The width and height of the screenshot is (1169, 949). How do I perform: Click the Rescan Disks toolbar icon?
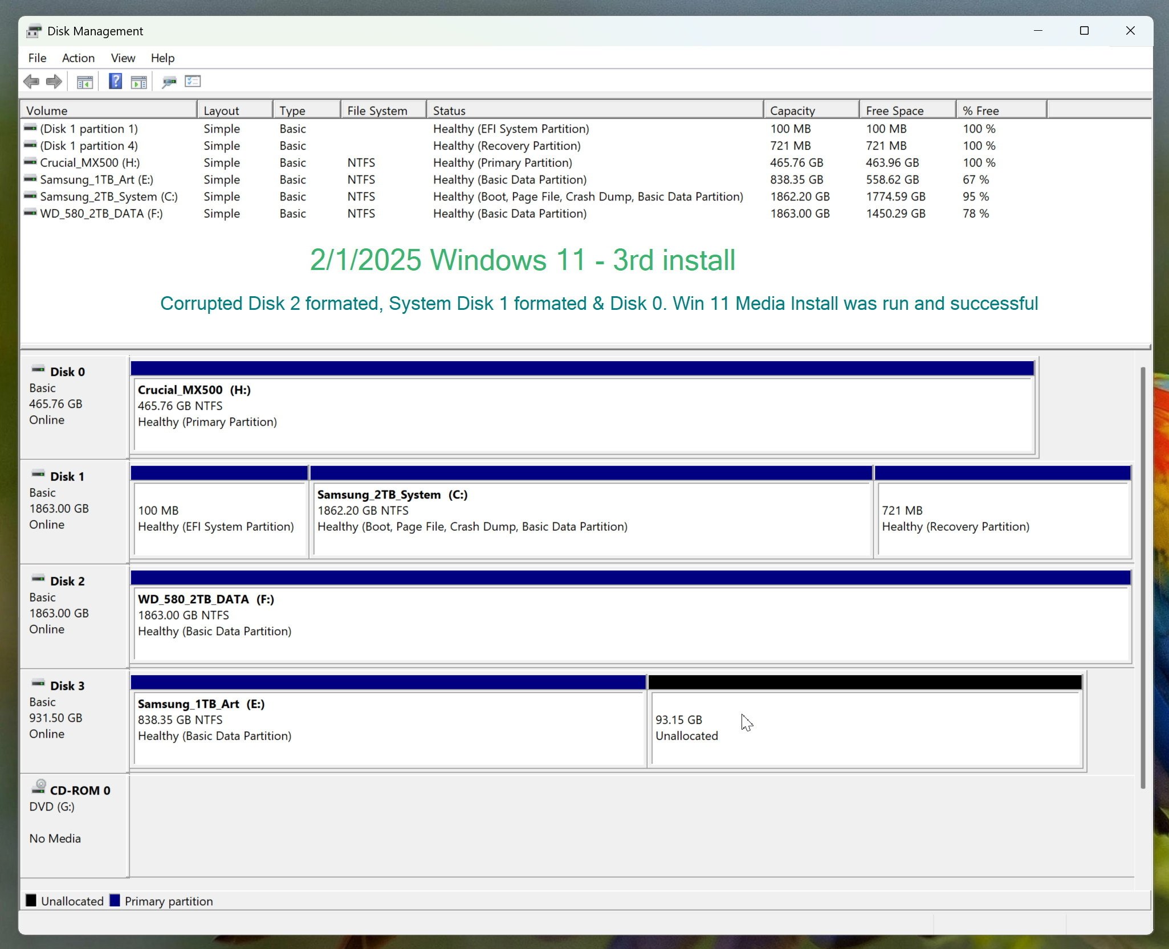click(169, 82)
